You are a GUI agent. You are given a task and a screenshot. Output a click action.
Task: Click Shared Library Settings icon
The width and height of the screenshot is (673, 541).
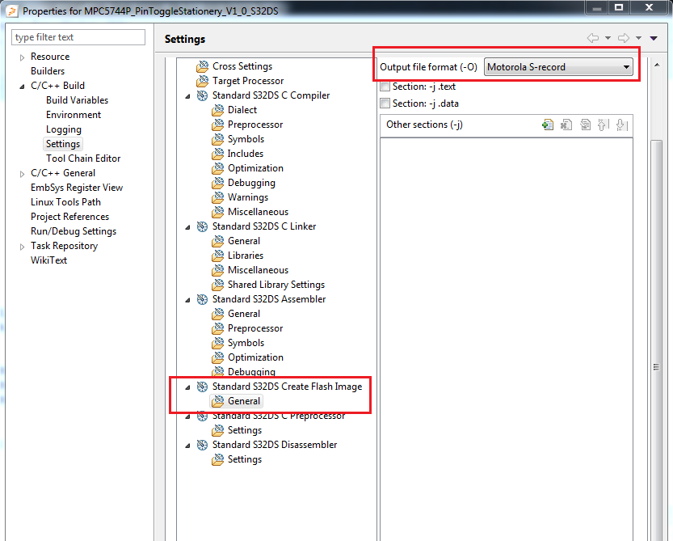click(218, 285)
